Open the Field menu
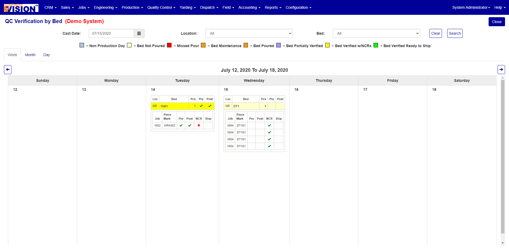Screen dimensions: 509x248 (228, 7)
